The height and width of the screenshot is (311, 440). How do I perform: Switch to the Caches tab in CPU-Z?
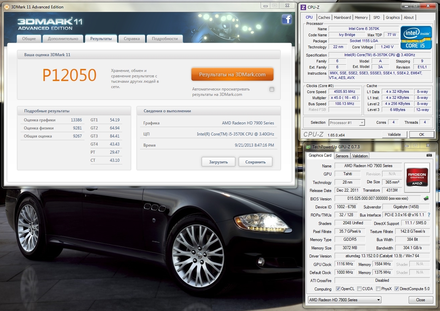[324, 17]
